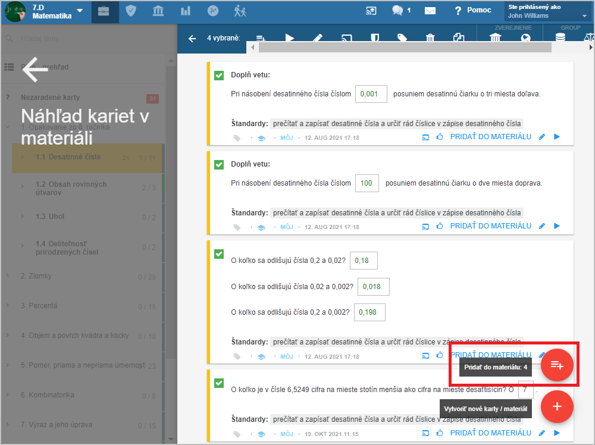
Task: Cast the 100 card to screen
Action: (x=425, y=227)
